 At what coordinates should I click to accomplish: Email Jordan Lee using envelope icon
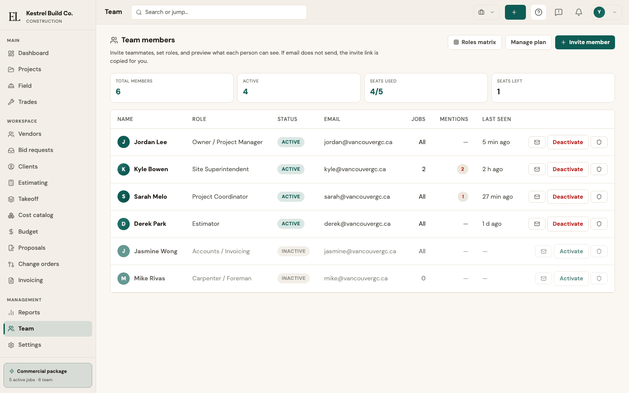[x=537, y=142]
